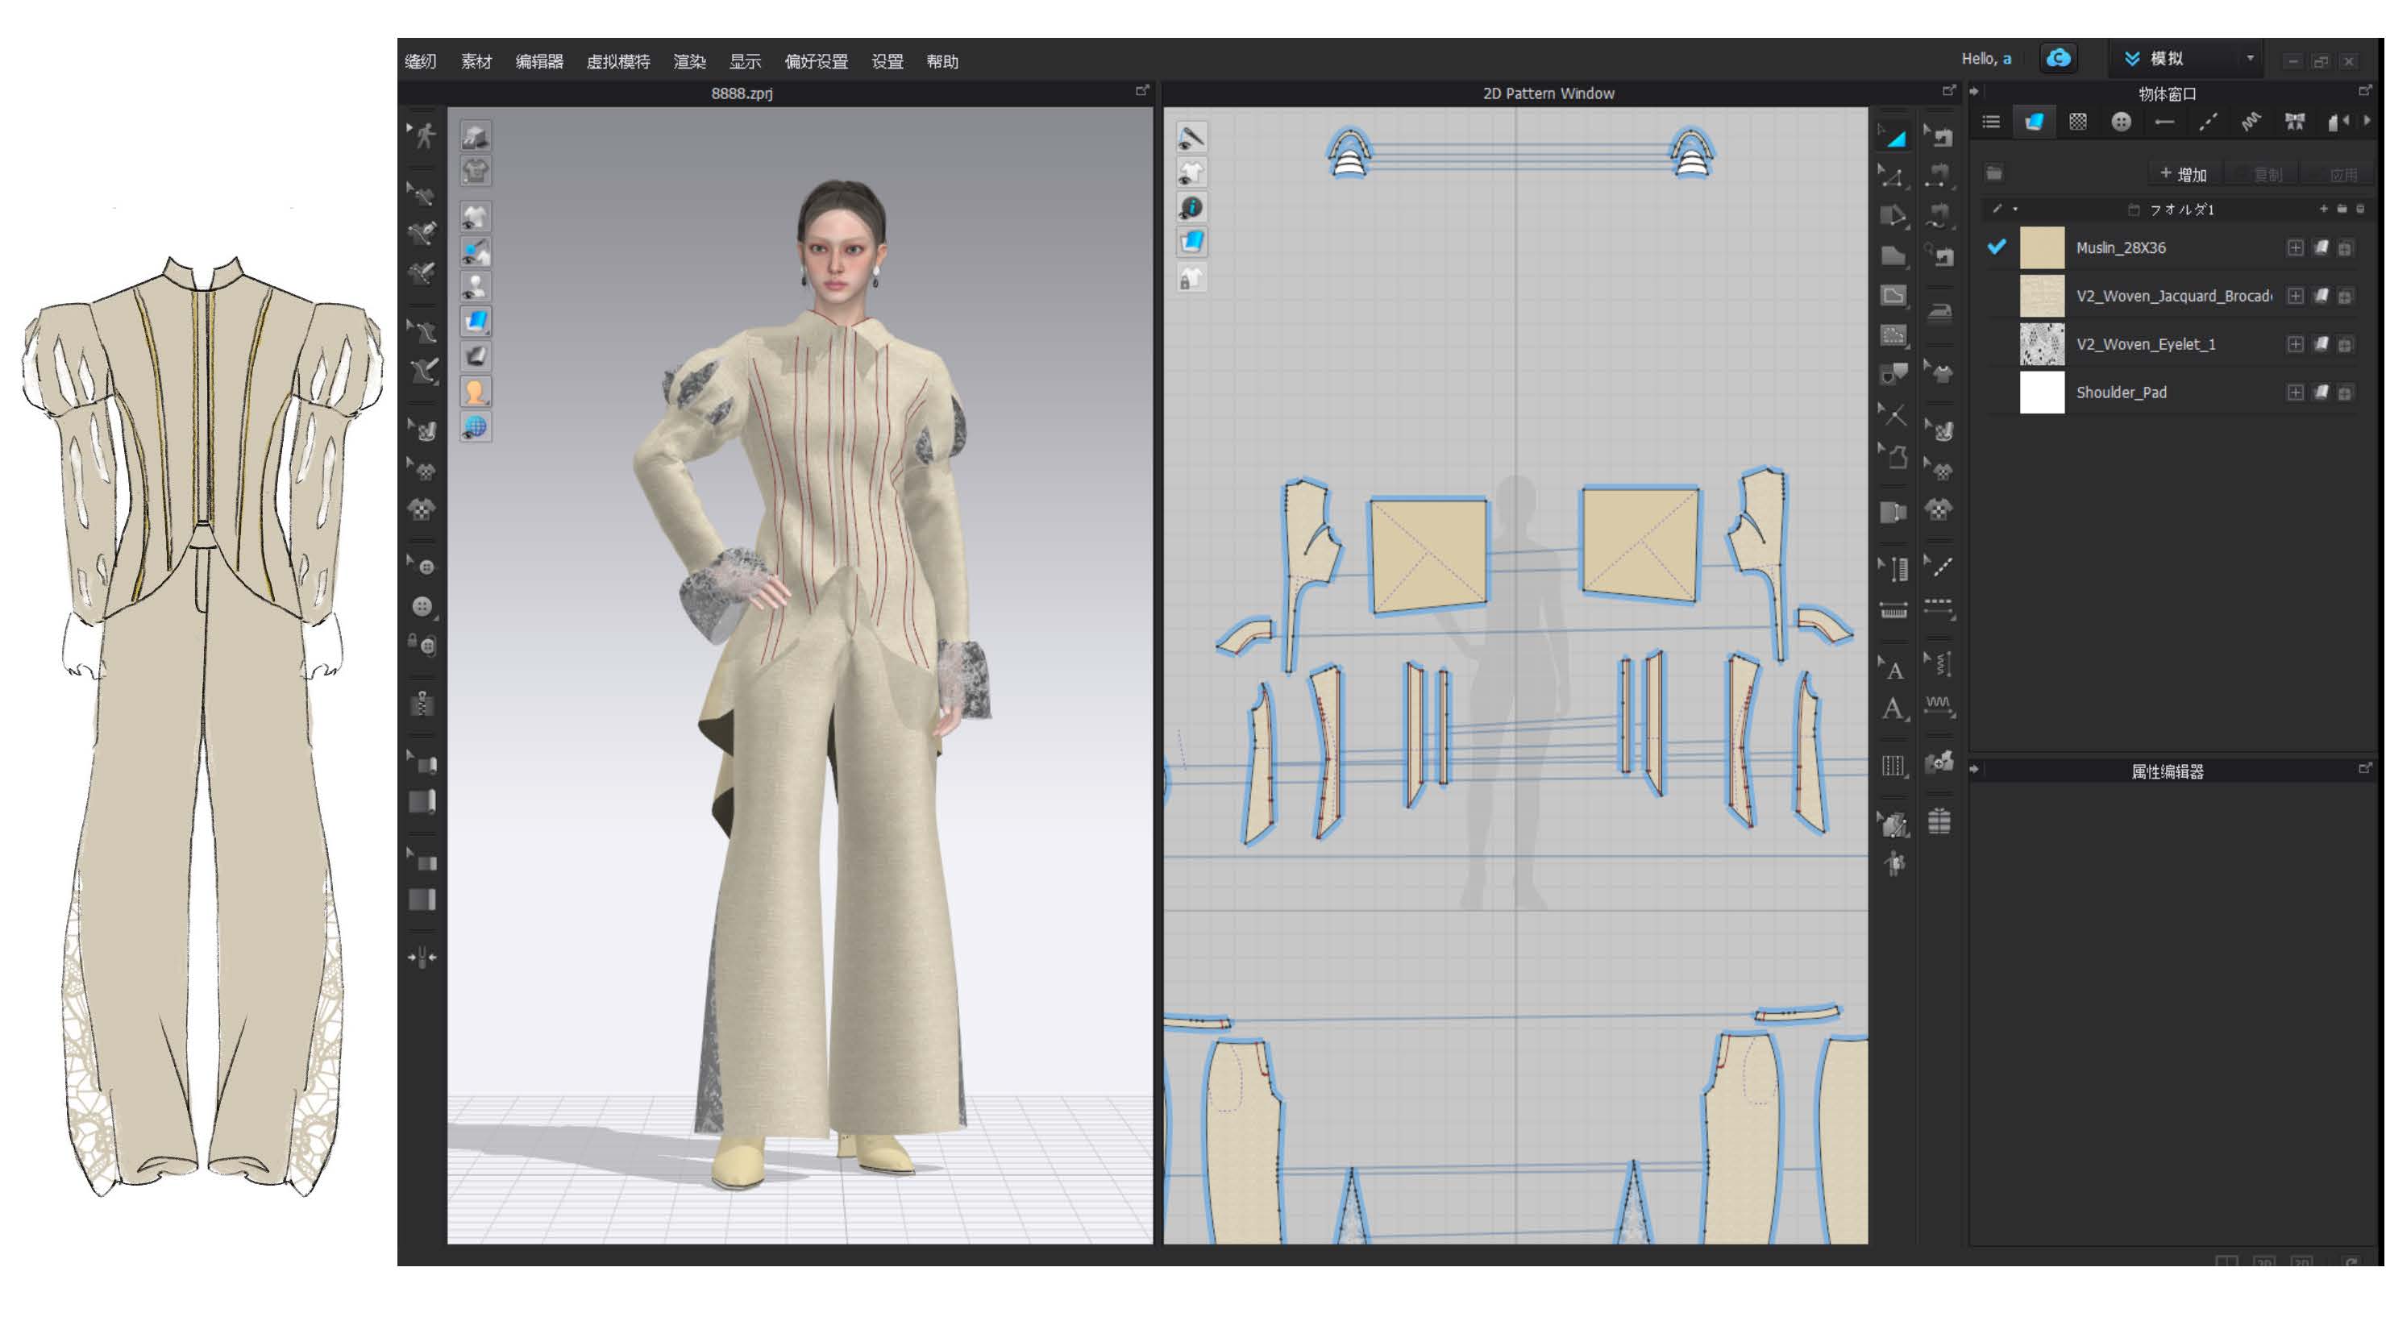The width and height of the screenshot is (2386, 1342).
Task: Toggle the blue fabric texture display in 3D view
Action: click(x=476, y=322)
